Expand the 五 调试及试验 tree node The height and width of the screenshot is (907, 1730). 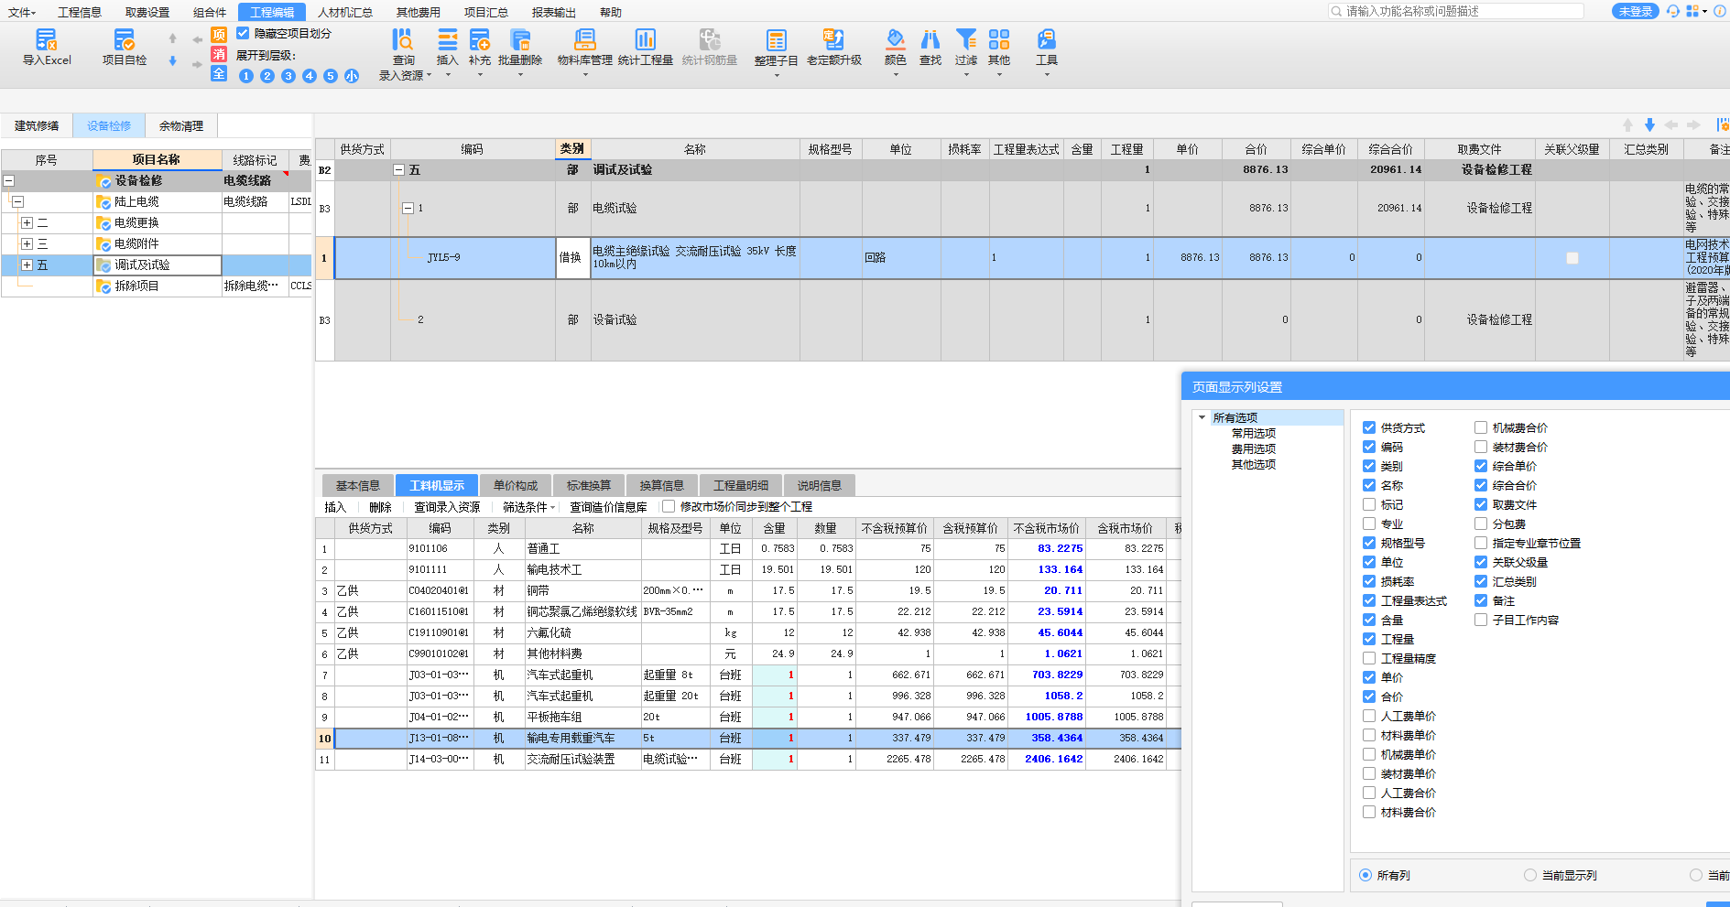pos(27,265)
